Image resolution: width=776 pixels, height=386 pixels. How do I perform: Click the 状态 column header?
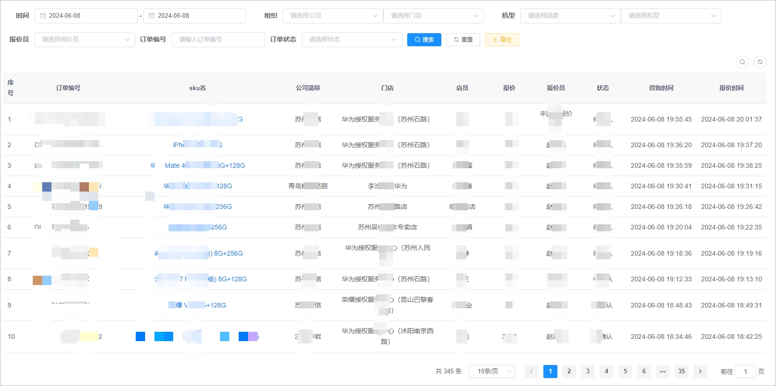pyautogui.click(x=603, y=88)
